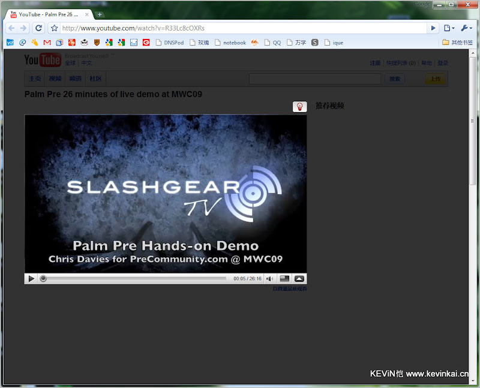Go to the 主页 home tab
The image size is (480, 388).
35,79
